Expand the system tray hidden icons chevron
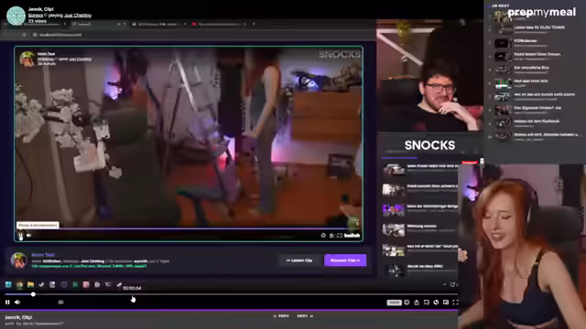The image size is (586, 329). (x=444, y=284)
